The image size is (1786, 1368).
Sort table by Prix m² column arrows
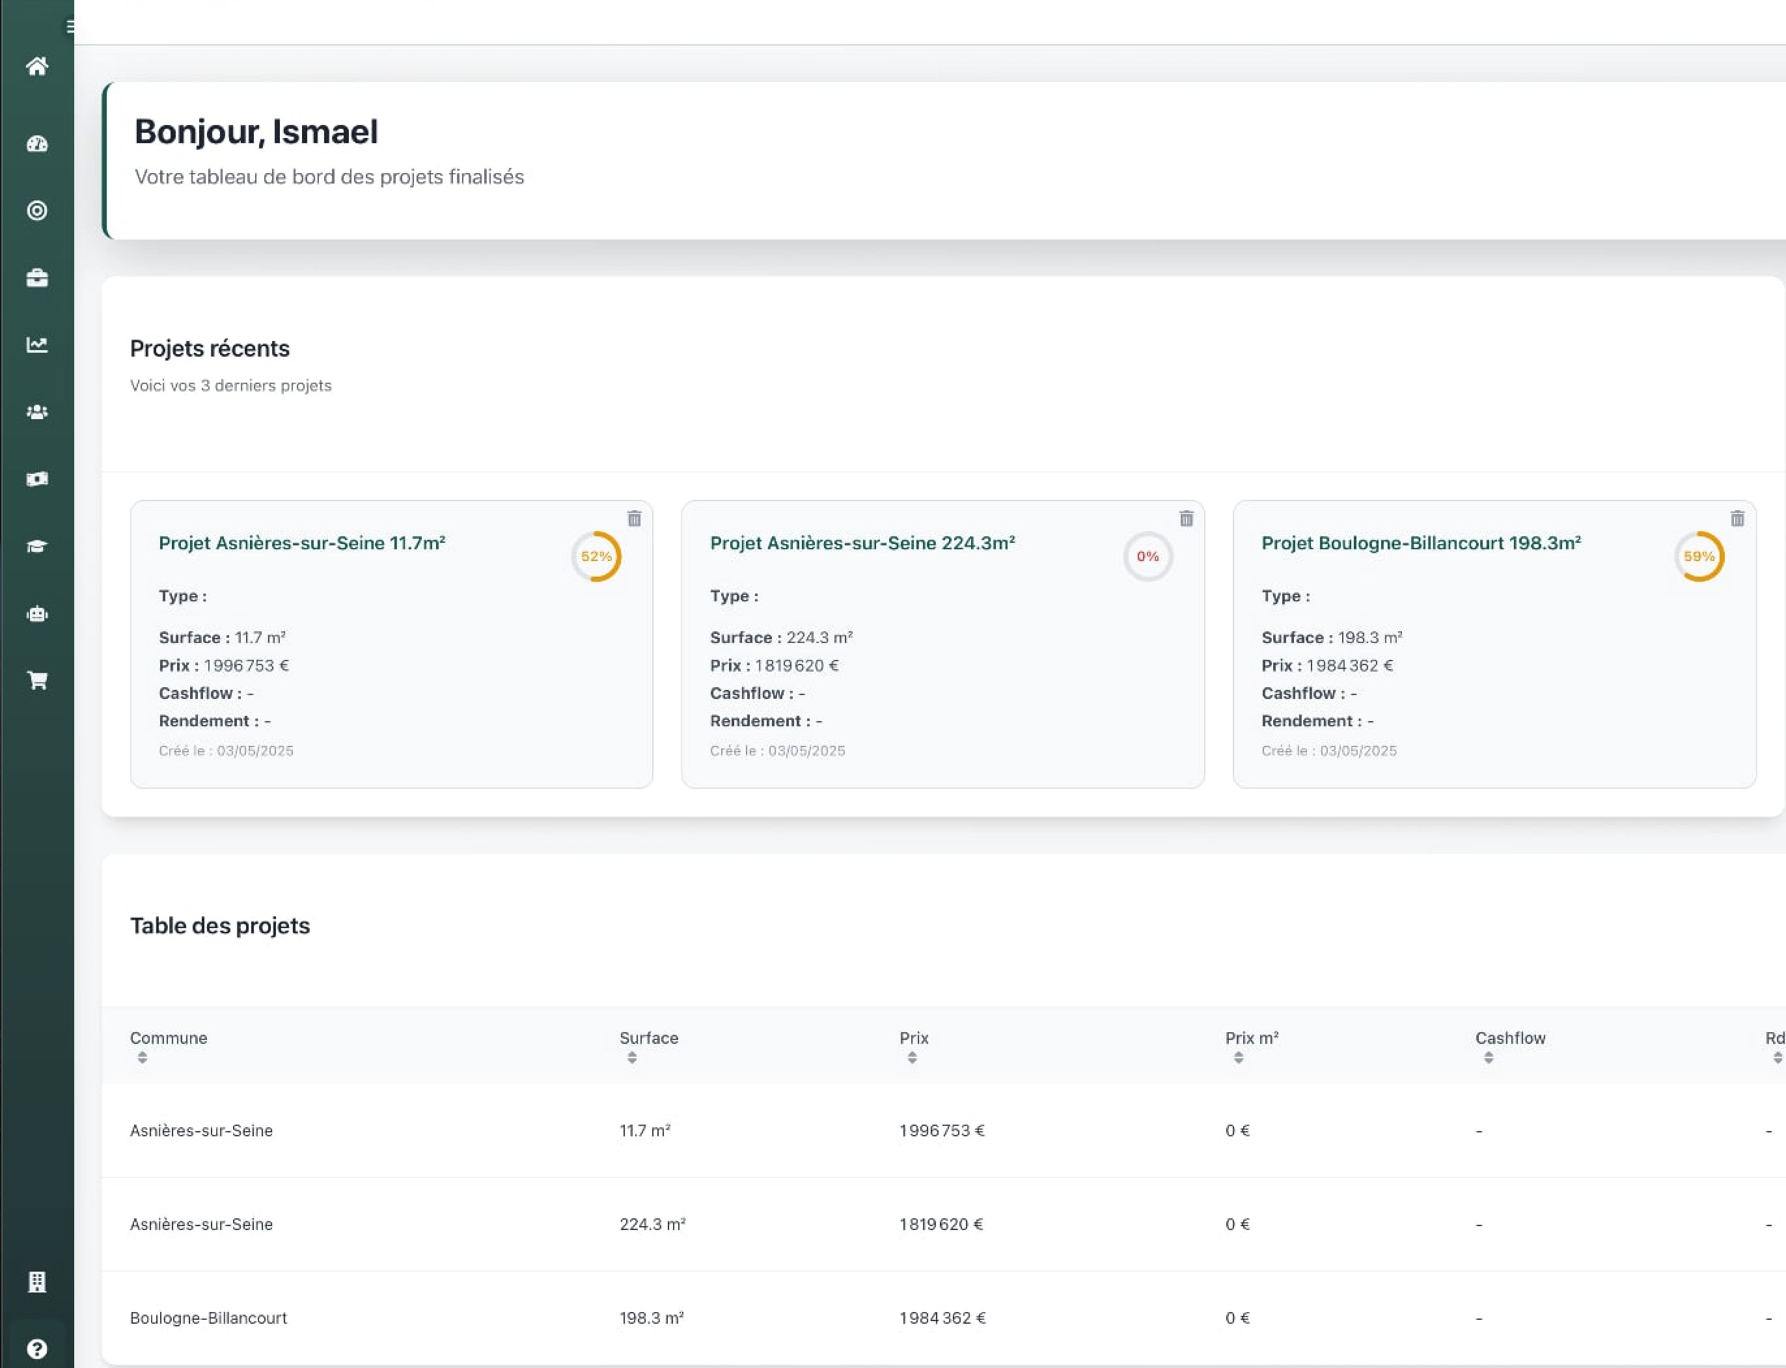(x=1239, y=1058)
